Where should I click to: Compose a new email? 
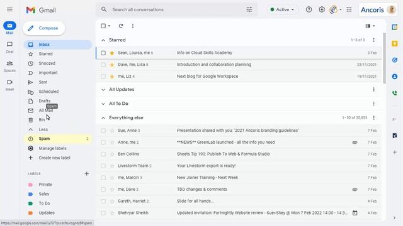tap(43, 28)
